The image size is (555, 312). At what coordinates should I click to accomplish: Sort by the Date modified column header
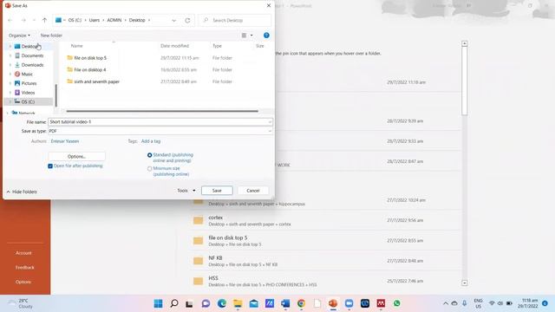174,46
